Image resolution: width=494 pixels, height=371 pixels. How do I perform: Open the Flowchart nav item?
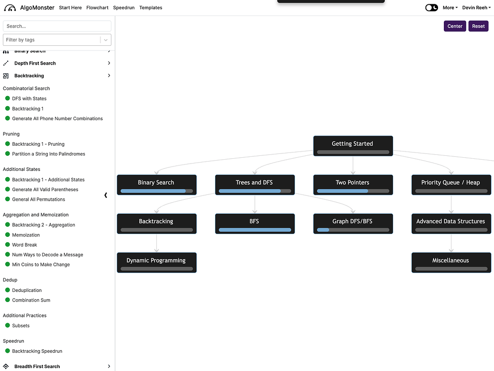click(x=97, y=8)
